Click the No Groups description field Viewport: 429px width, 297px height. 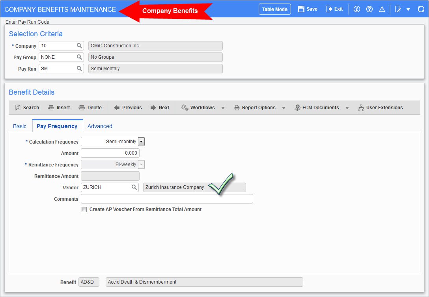click(155, 57)
